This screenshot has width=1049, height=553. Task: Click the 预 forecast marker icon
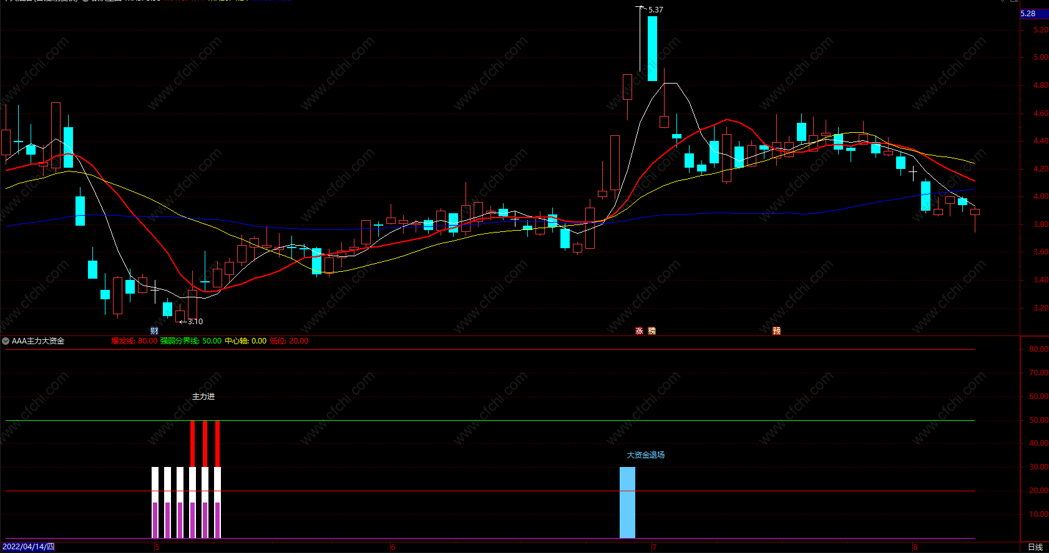pos(776,330)
